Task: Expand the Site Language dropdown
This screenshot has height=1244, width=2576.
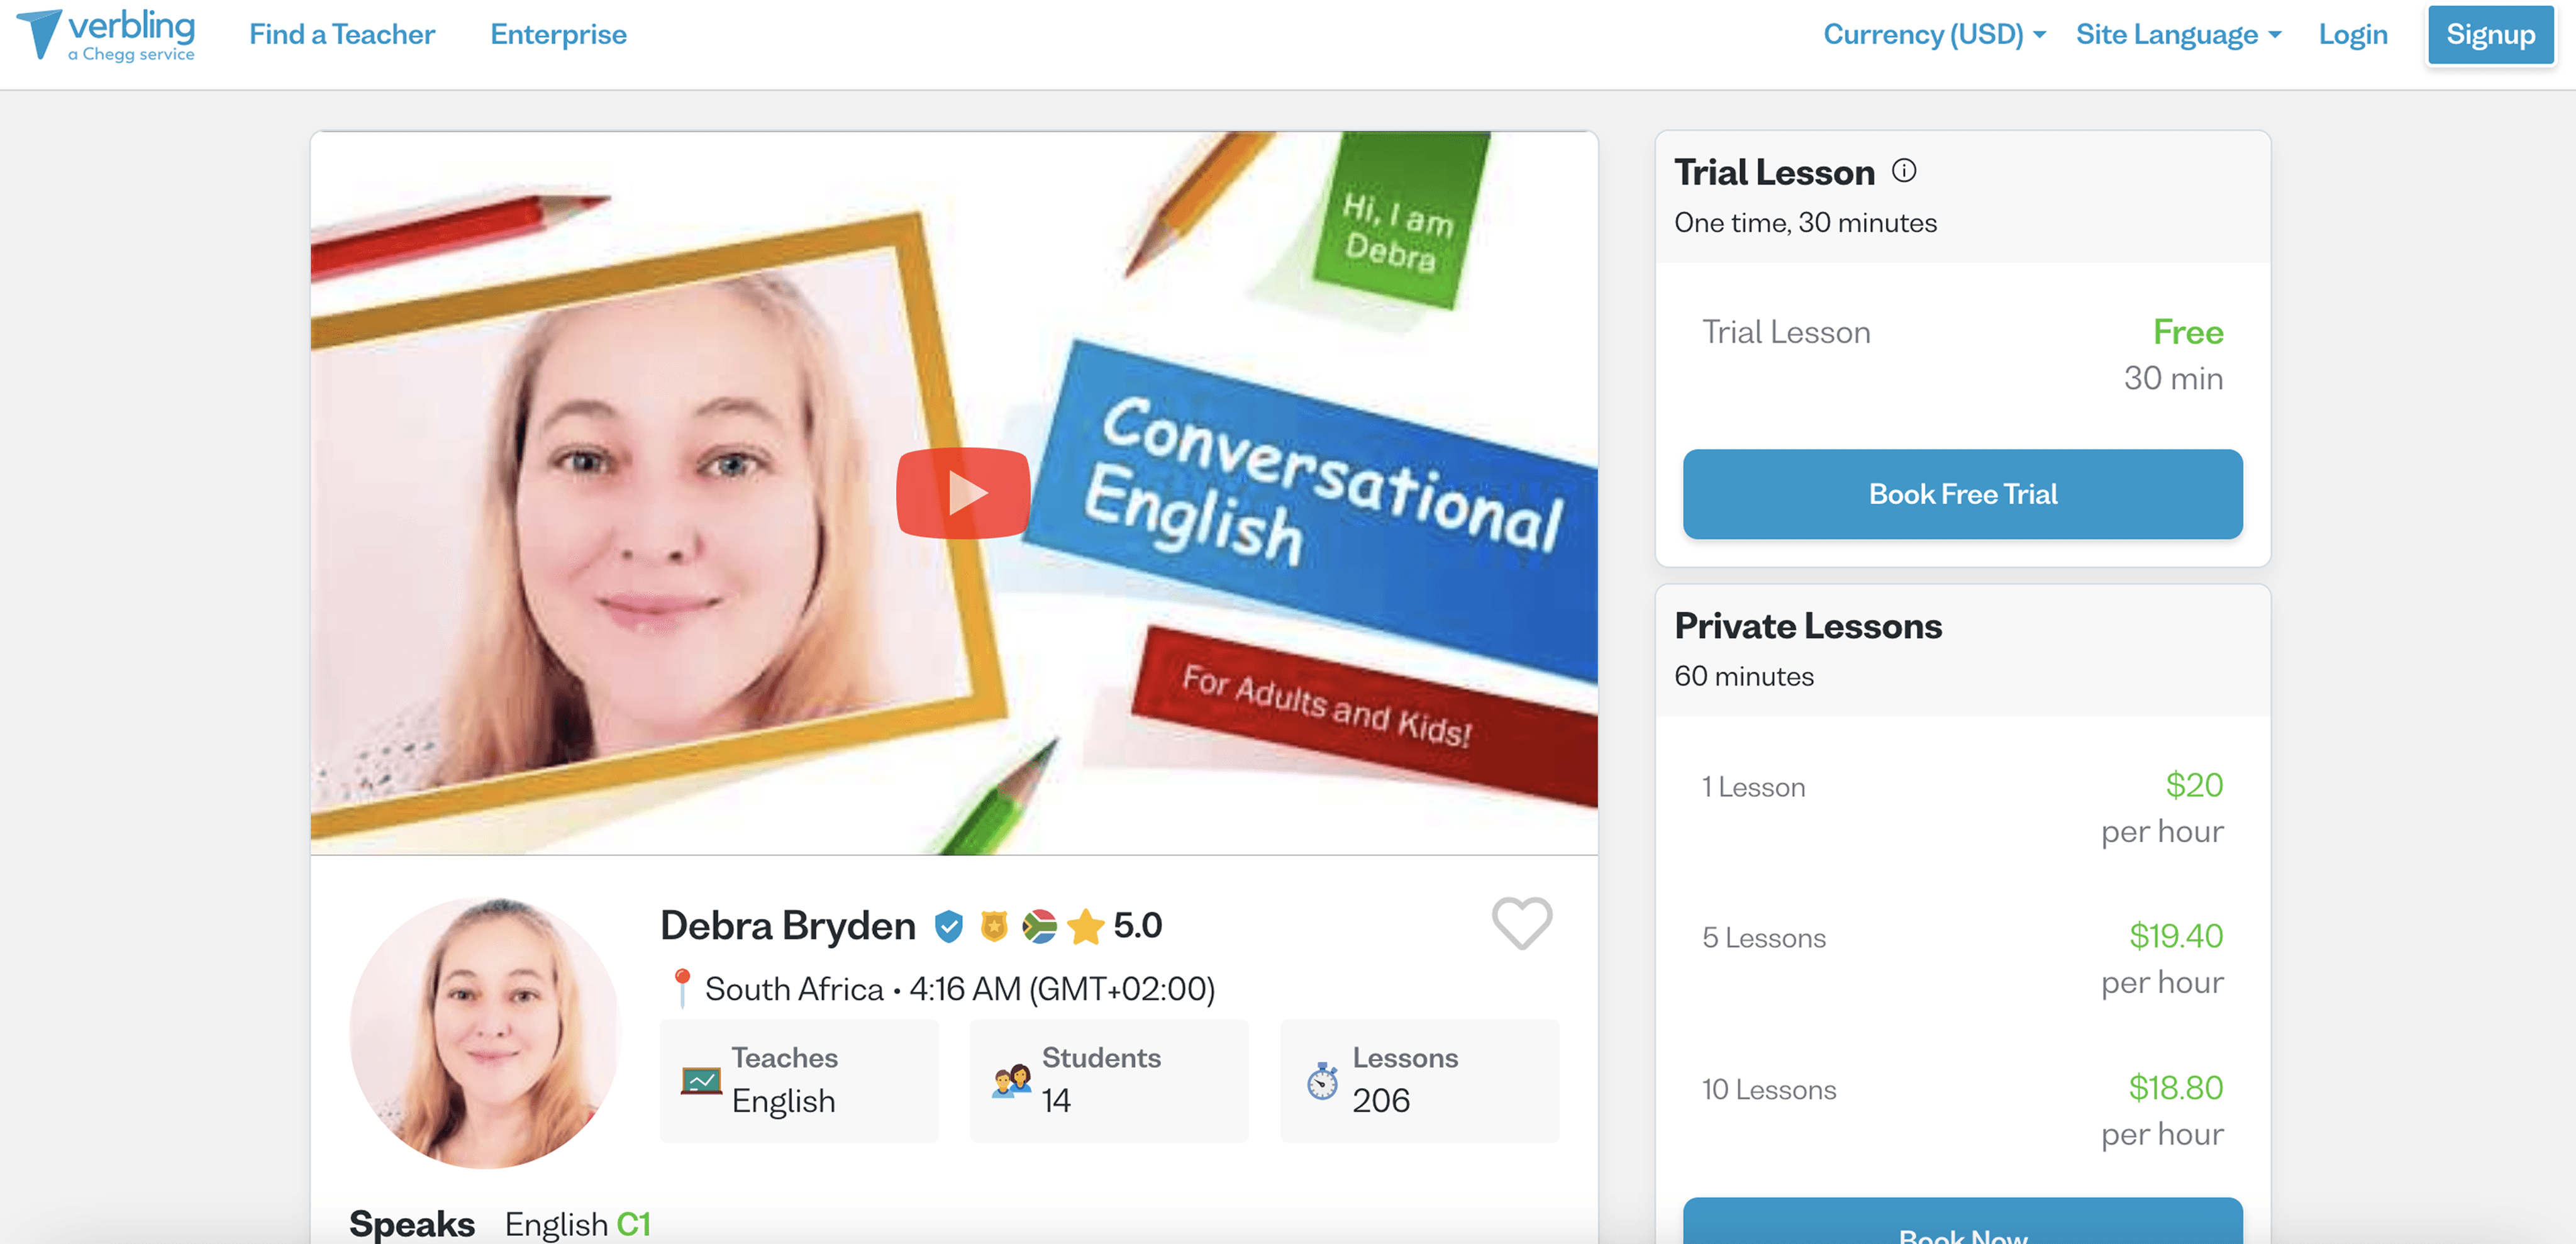Action: pyautogui.click(x=2177, y=35)
